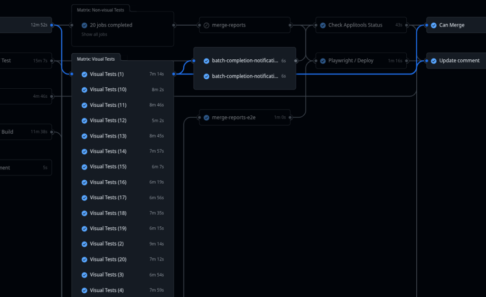Open the Update comment job
Image resolution: width=486 pixels, height=297 pixels.
tap(456, 61)
